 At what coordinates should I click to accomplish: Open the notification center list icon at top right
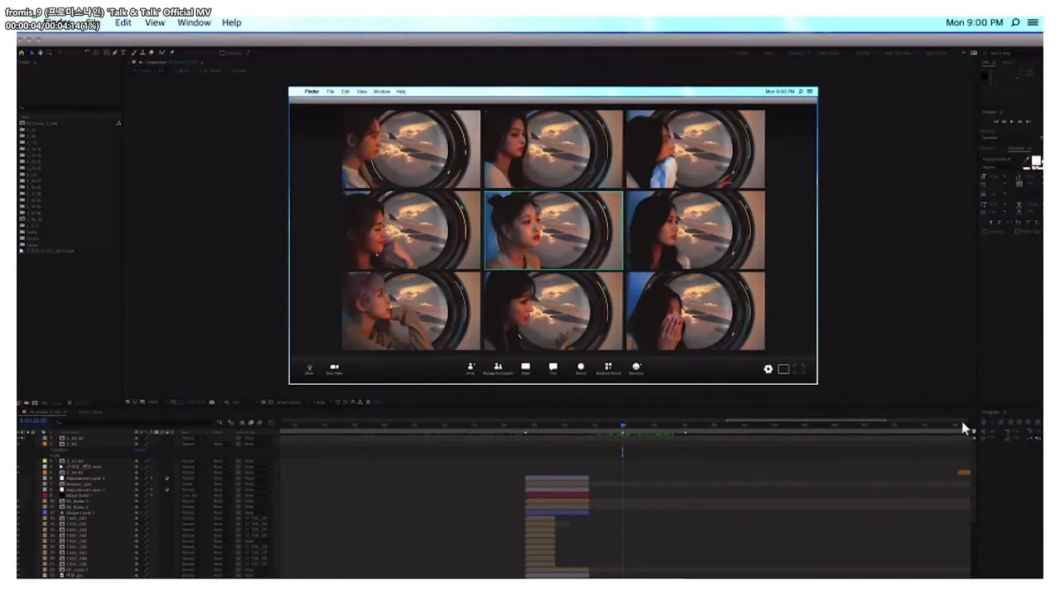point(1033,22)
